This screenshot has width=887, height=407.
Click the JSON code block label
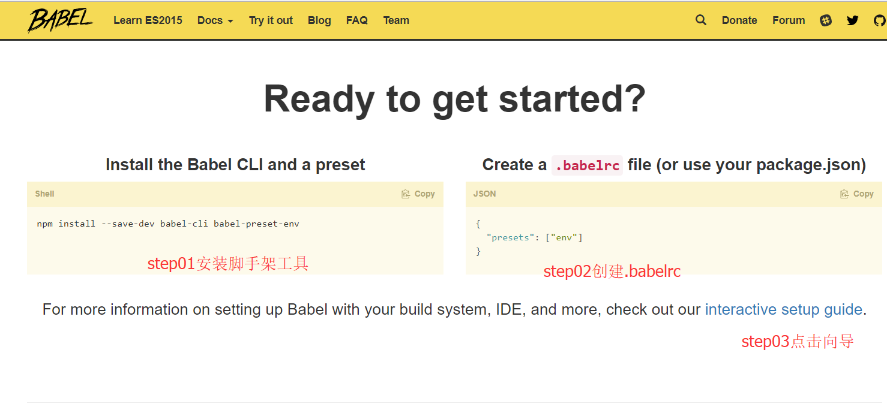tap(484, 194)
